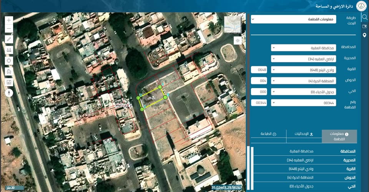369x192 pixels.
Task: Click the right green parcel vertex
Action: [x=165, y=97]
